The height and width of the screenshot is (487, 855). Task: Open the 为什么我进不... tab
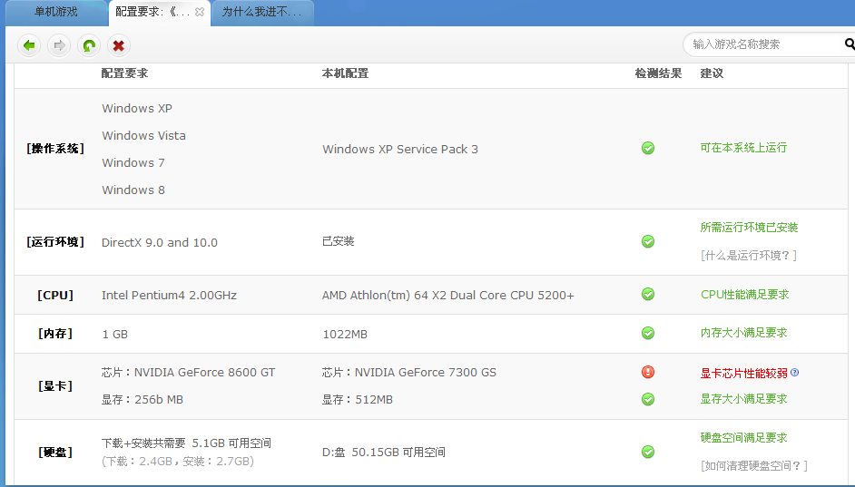click(x=261, y=12)
